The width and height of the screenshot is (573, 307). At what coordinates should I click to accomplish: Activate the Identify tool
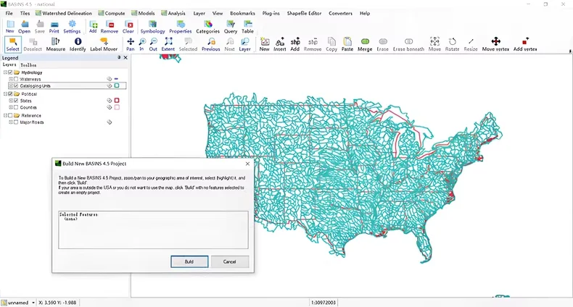78,44
